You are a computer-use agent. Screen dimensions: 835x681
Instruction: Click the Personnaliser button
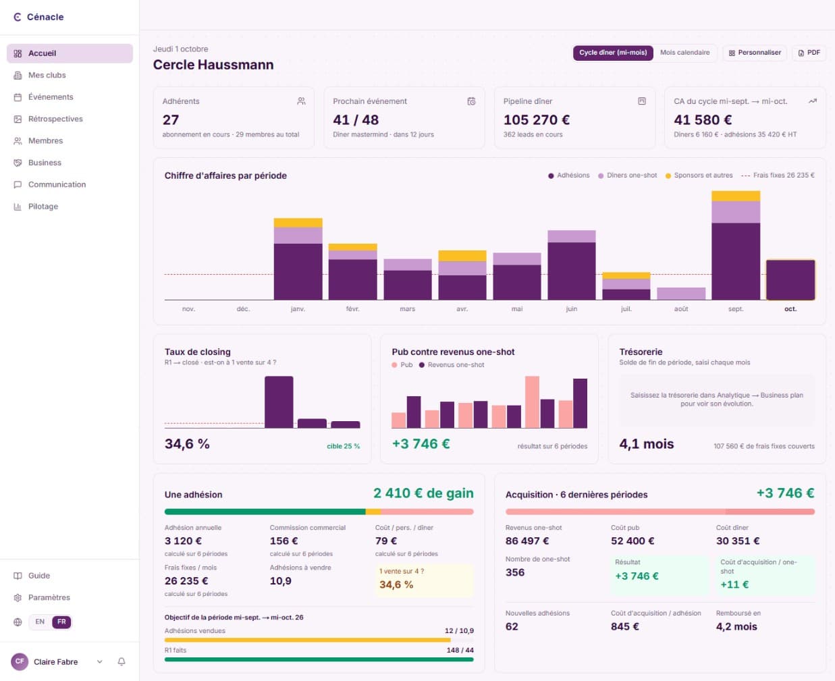pos(755,53)
